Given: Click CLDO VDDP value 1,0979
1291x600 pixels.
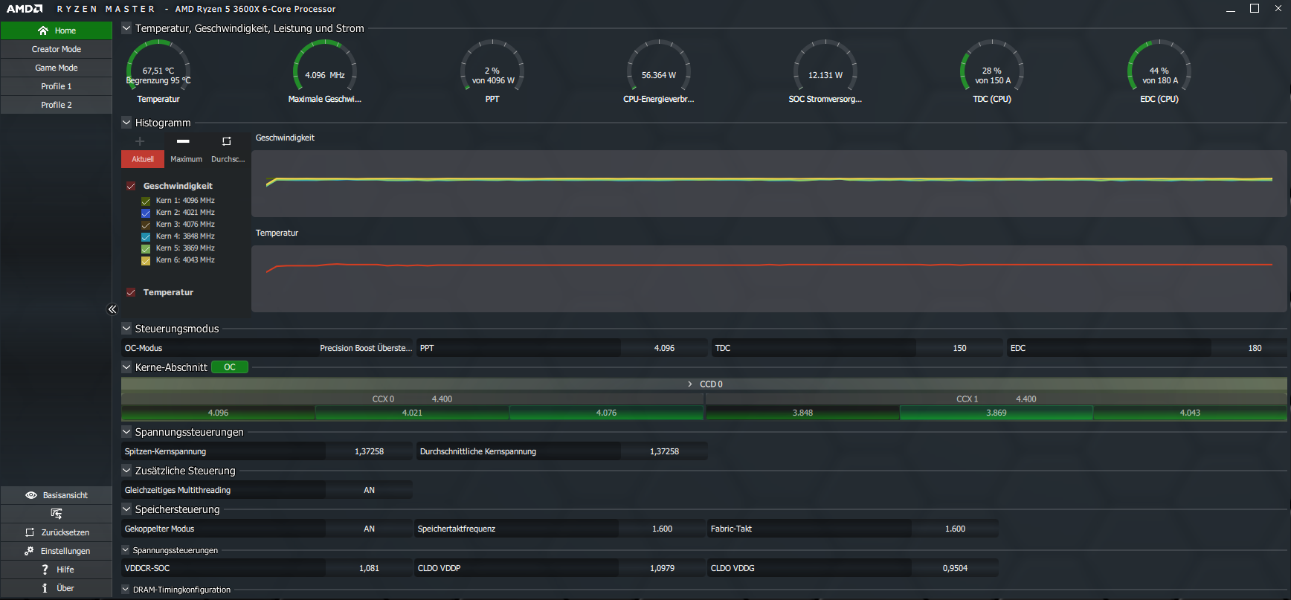Looking at the screenshot, I should (662, 568).
